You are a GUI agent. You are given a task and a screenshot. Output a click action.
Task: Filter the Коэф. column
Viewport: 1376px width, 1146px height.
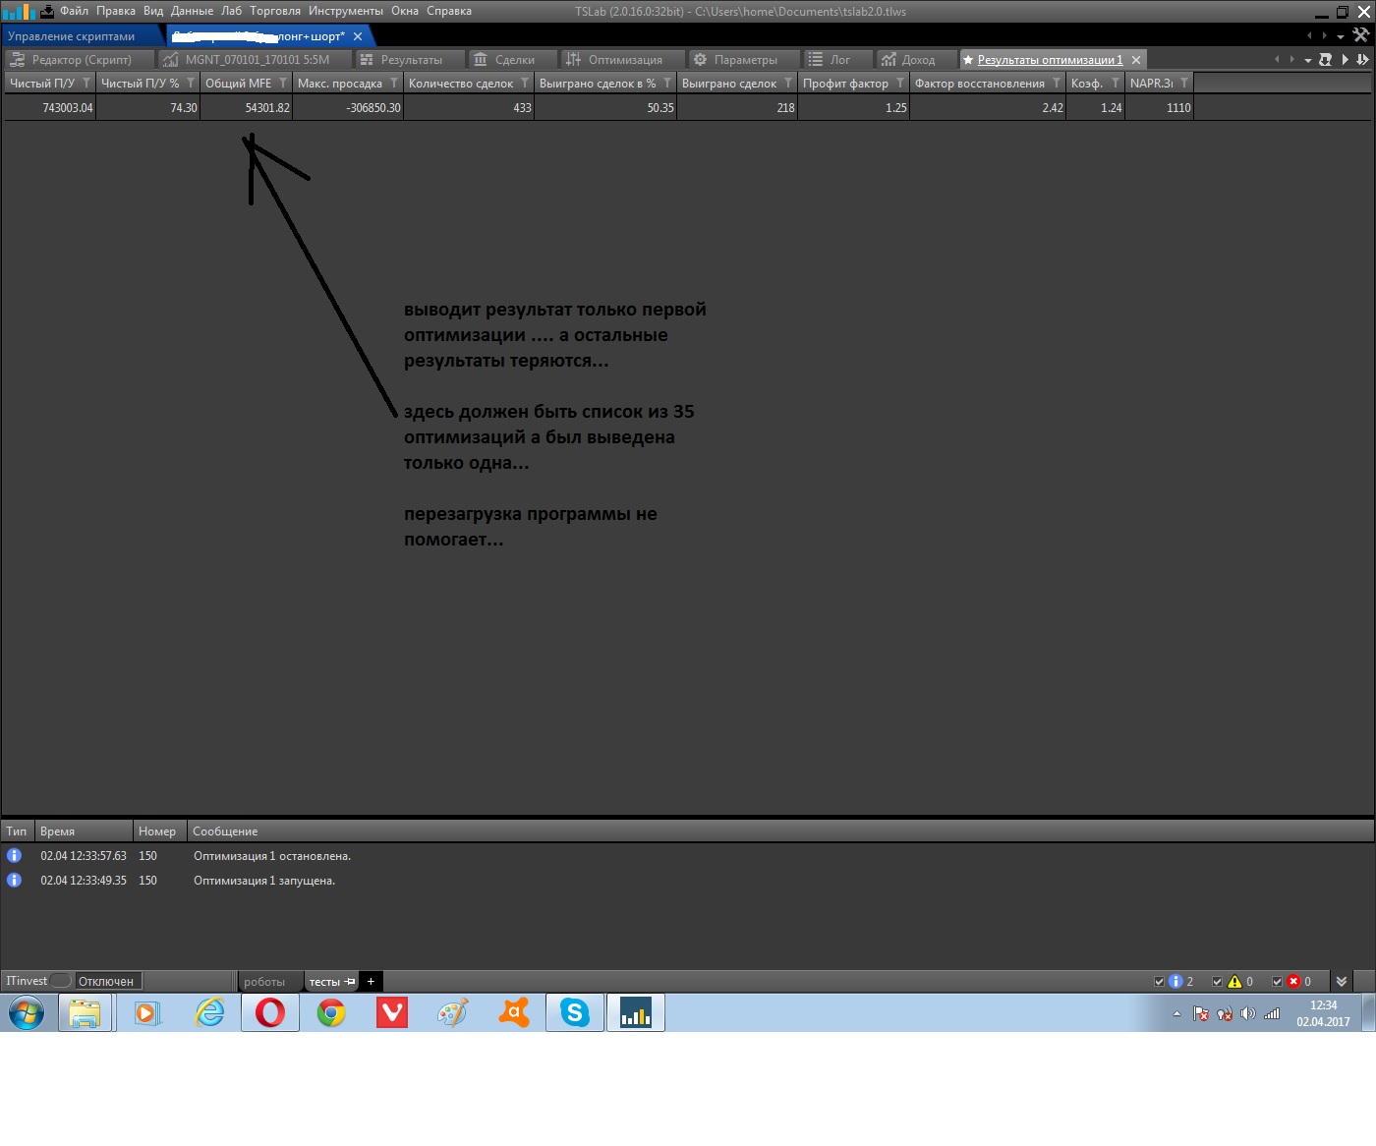[x=1116, y=84]
